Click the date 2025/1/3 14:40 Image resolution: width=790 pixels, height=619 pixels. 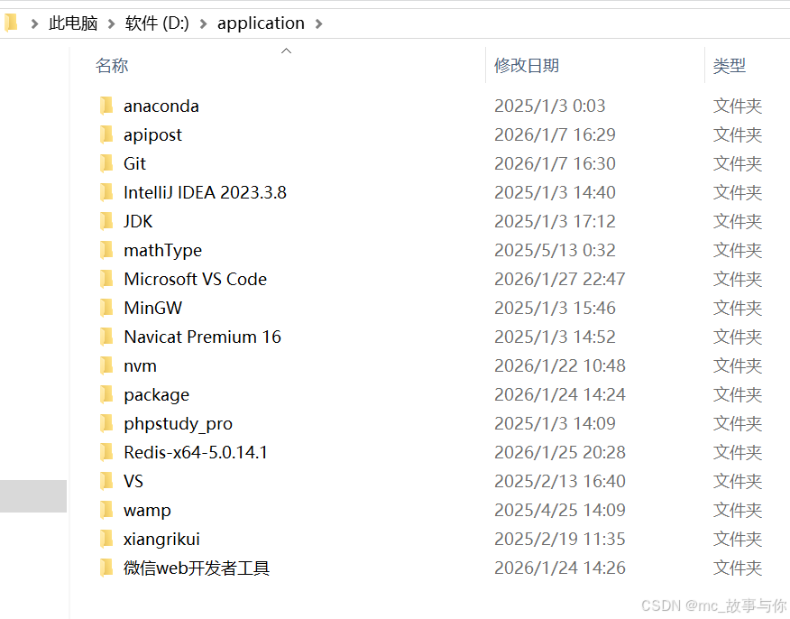555,192
